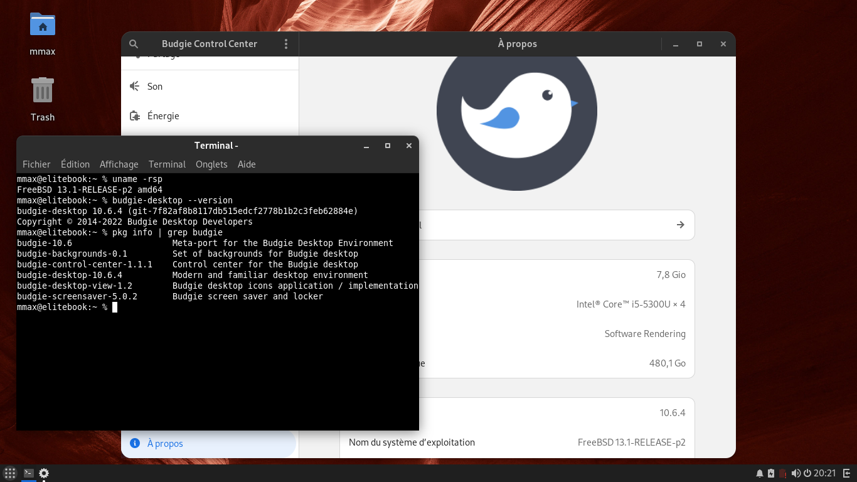
Task: Click the Nom du système d'exploitation label
Action: coord(412,442)
